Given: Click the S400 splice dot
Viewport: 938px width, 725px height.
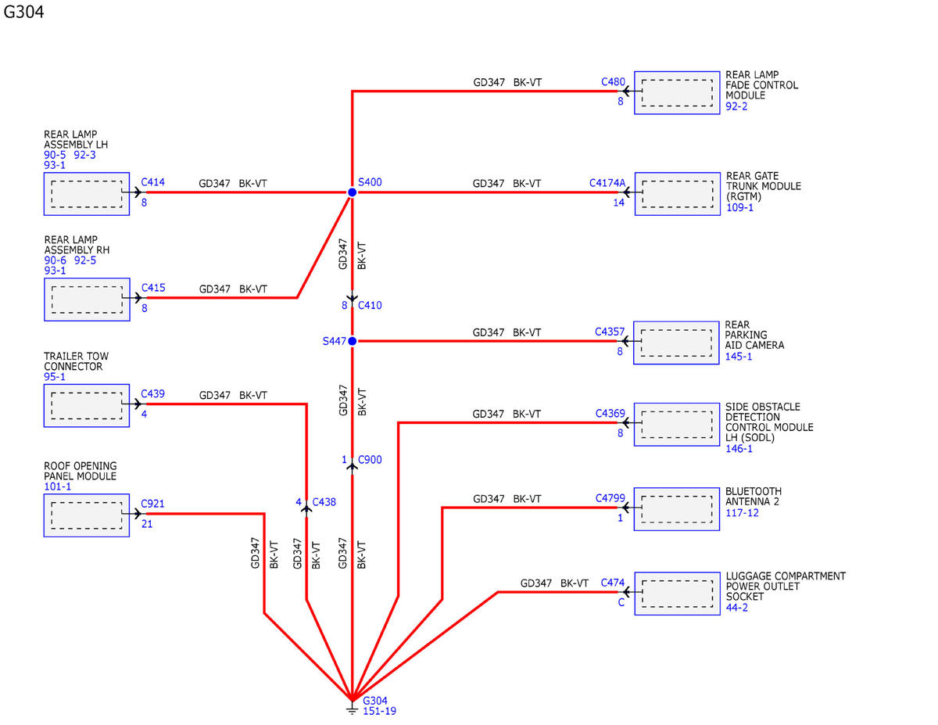Looking at the screenshot, I should click(353, 192).
